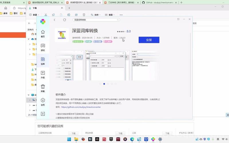Open the GitHub imewlconverter official site link

coord(81,107)
